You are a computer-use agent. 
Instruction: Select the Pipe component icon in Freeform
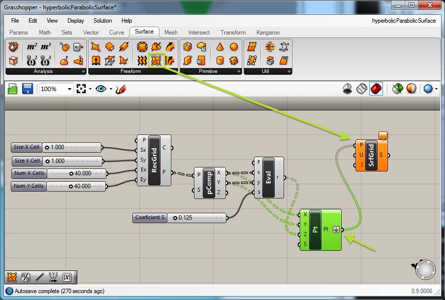click(x=124, y=47)
